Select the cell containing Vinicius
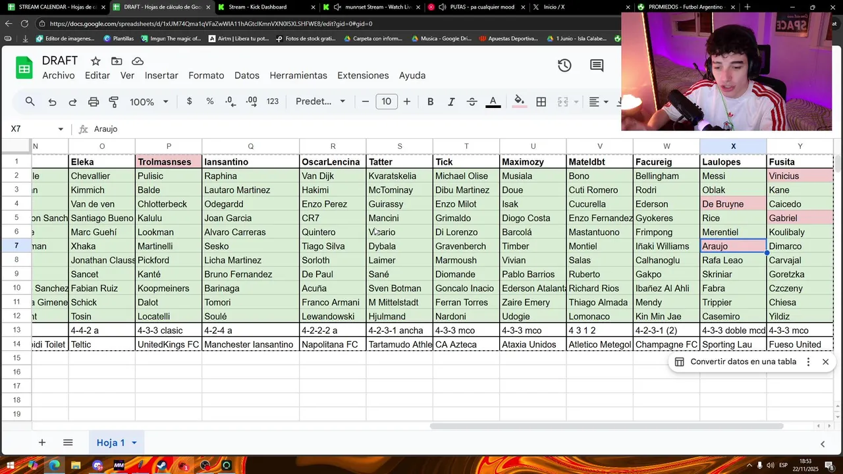Viewport: 843px width, 474px height. tap(800, 176)
